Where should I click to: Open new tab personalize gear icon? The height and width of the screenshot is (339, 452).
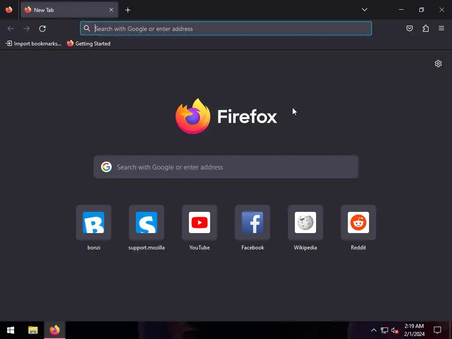point(438,64)
